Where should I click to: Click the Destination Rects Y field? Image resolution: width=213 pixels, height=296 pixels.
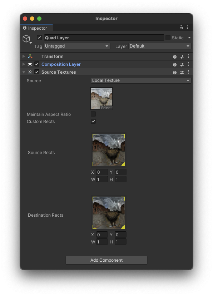(x=120, y=235)
